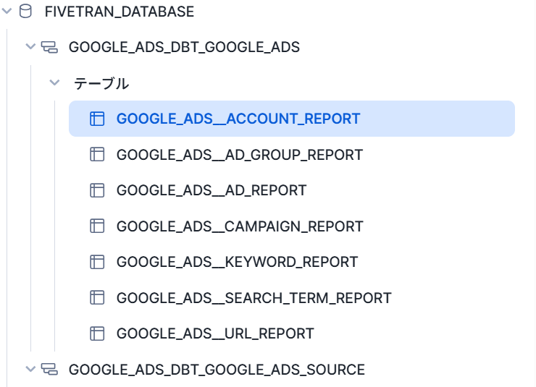Image resolution: width=536 pixels, height=387 pixels.
Task: Collapse the テーブル folder chevron
Action: point(54,82)
